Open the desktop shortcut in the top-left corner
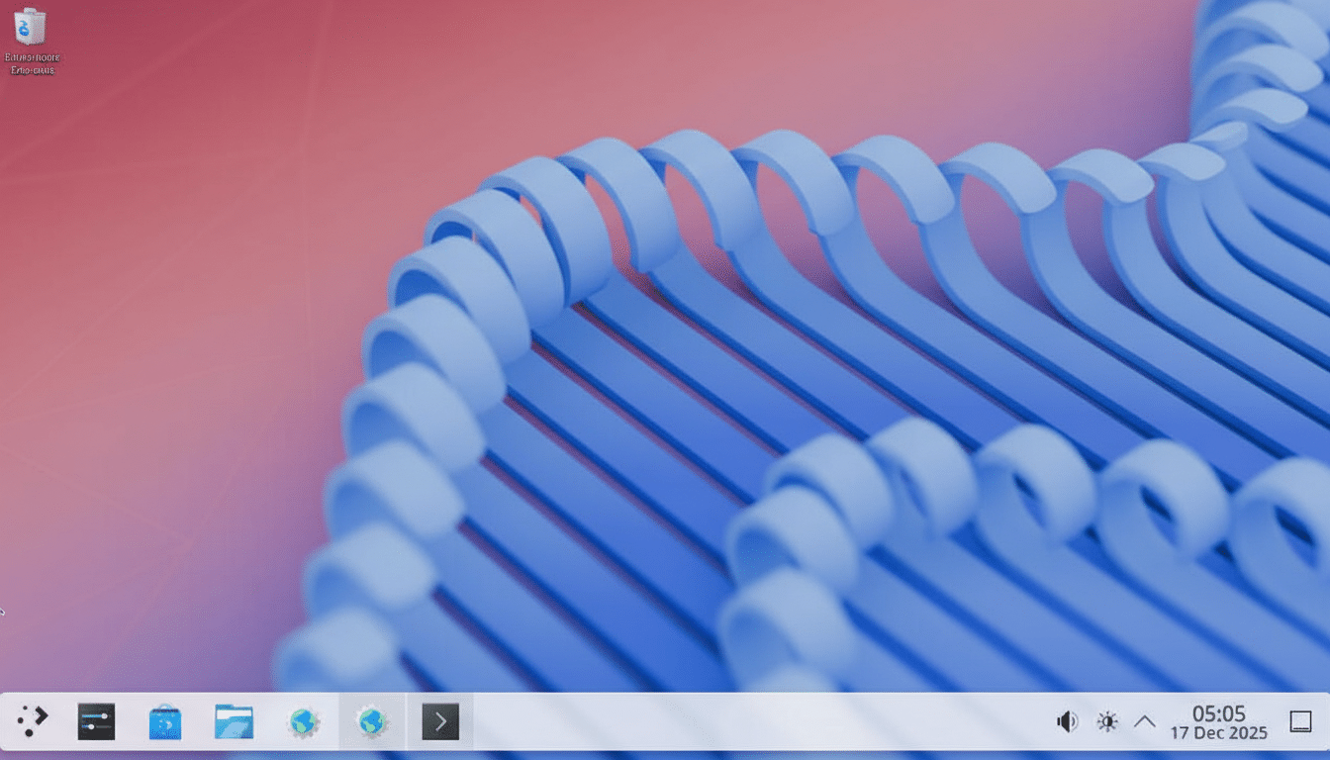Screen dimensions: 1330x760 coord(32,30)
